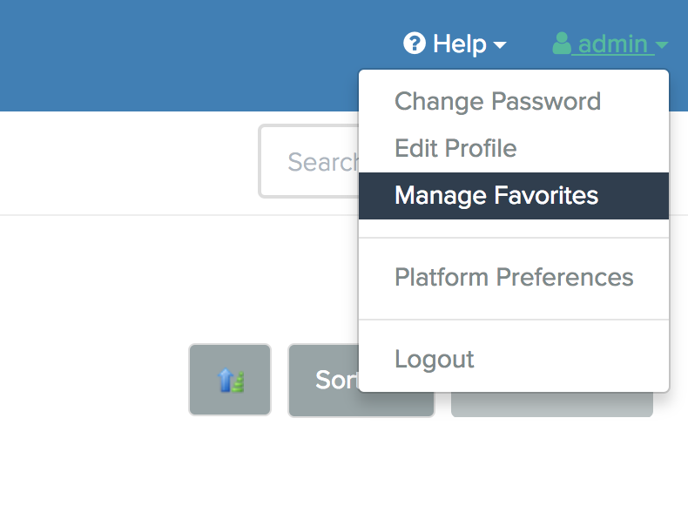Expand the Help dropdown caret
The width and height of the screenshot is (688, 526).
pos(500,44)
